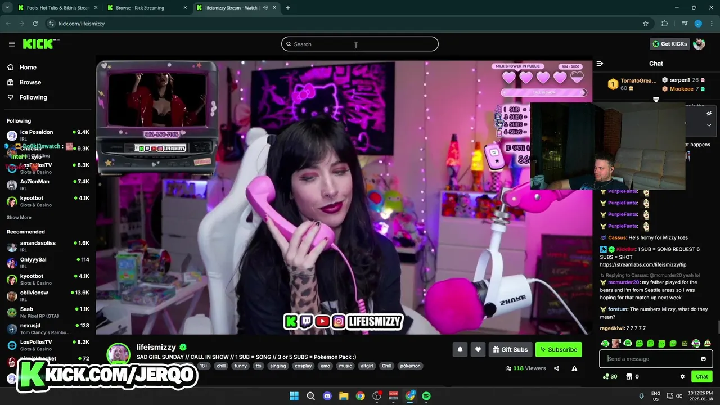Click the Get KICKs button
The width and height of the screenshot is (720, 405).
[669, 44]
